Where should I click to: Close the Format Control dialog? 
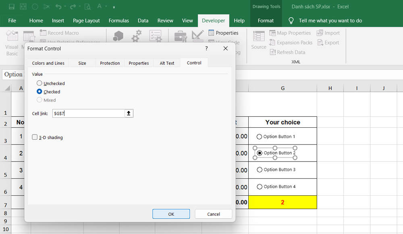[225, 48]
